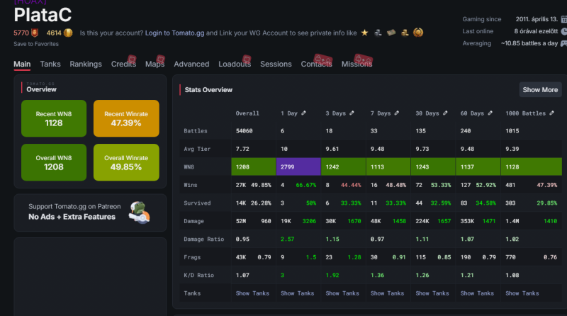Click the calendar icon beside Gaming since date
The height and width of the screenshot is (316, 567).
tap(563, 19)
